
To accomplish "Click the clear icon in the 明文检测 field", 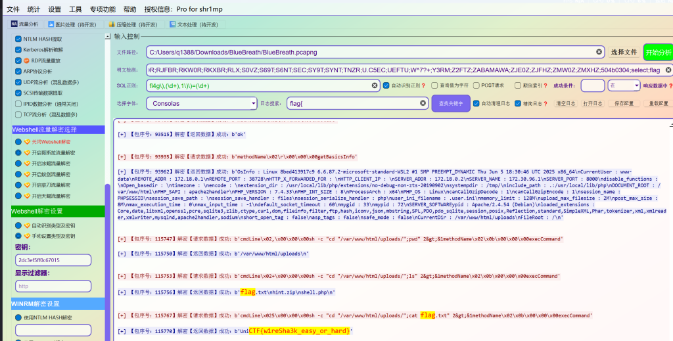I will 668,70.
